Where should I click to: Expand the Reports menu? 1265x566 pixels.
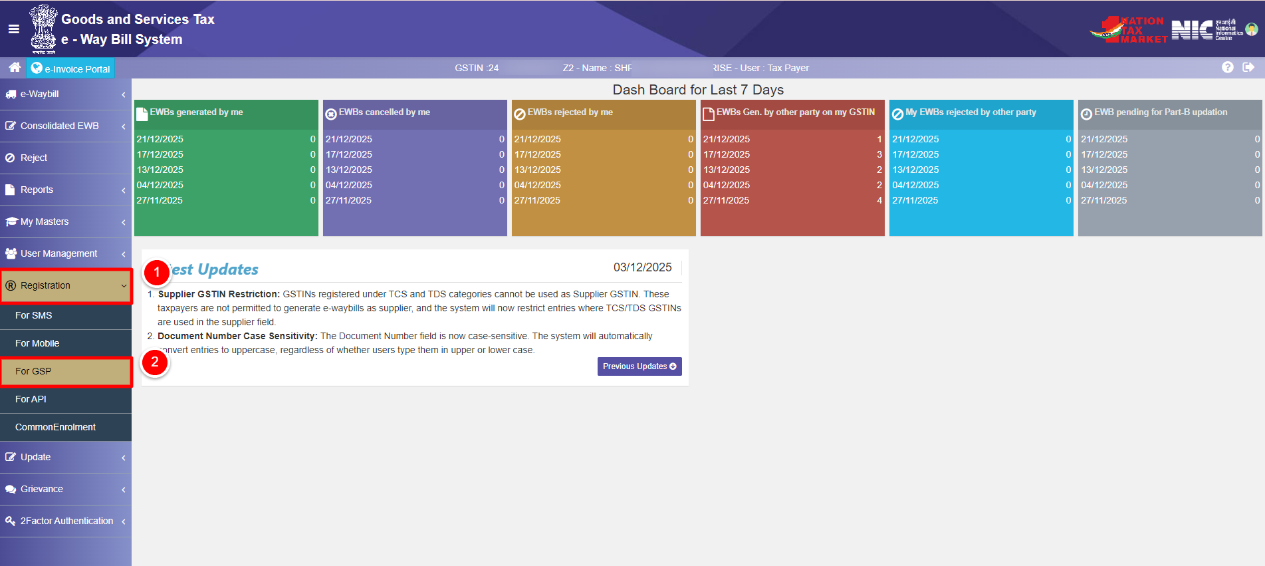click(x=65, y=190)
